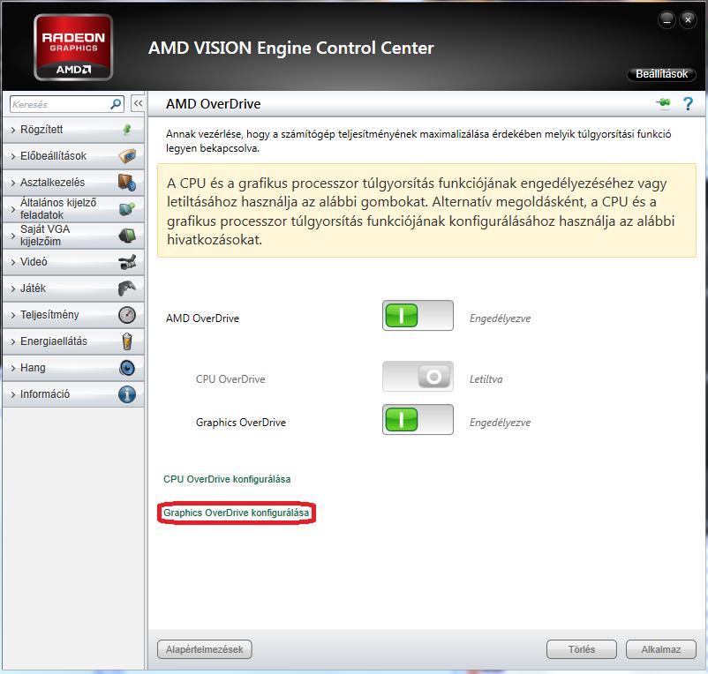
Task: Open the Információ sidebar item
Action: [73, 394]
